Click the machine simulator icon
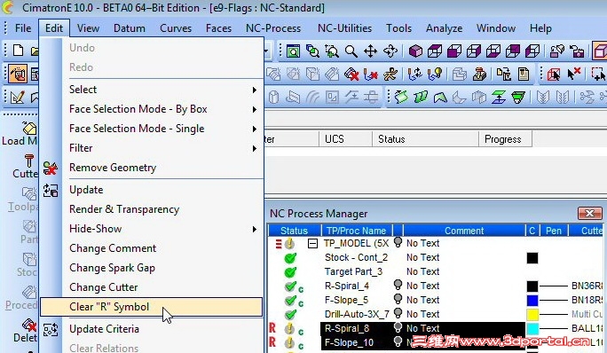 coord(479,74)
